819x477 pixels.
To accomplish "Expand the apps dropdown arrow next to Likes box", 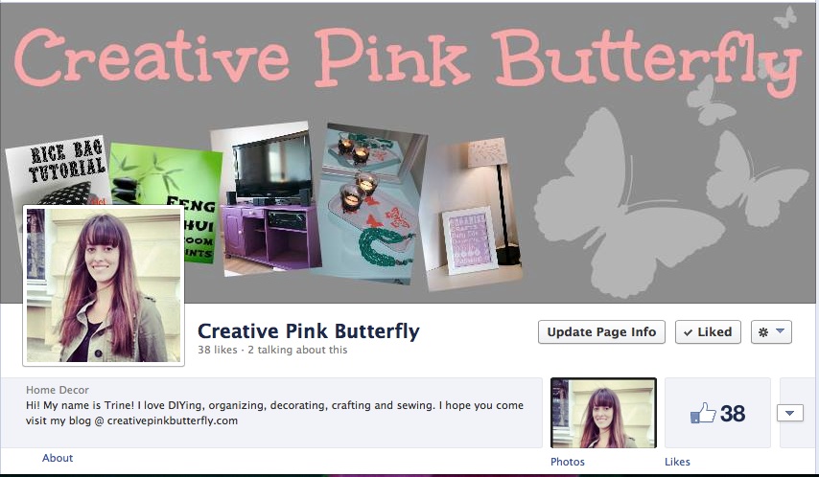I will (790, 413).
